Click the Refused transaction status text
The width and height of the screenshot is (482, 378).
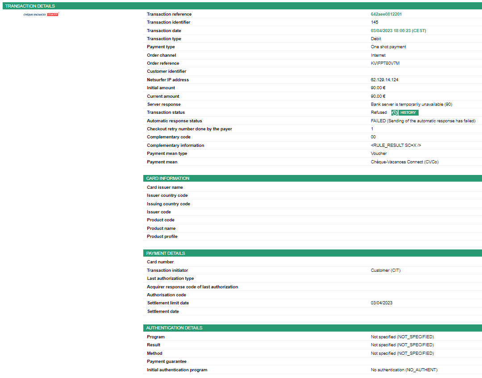379,112
